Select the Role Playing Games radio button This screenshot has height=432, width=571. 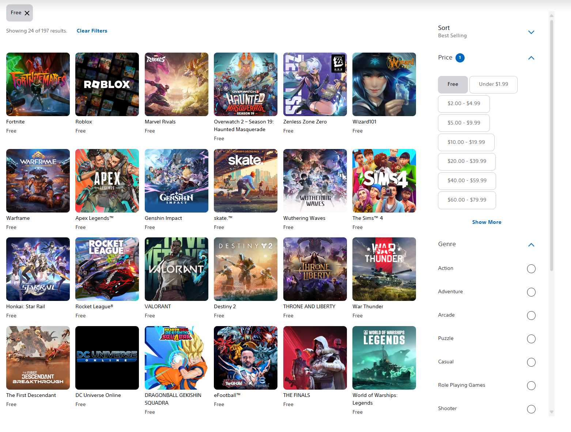point(531,386)
